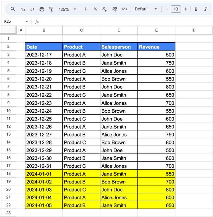Screen dimensions: 213x217
Task: Open the Default font dropdown
Action: (x=146, y=9)
